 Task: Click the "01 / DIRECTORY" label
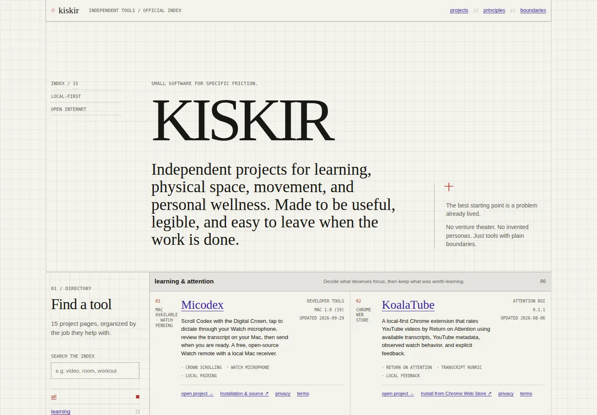[x=71, y=288]
